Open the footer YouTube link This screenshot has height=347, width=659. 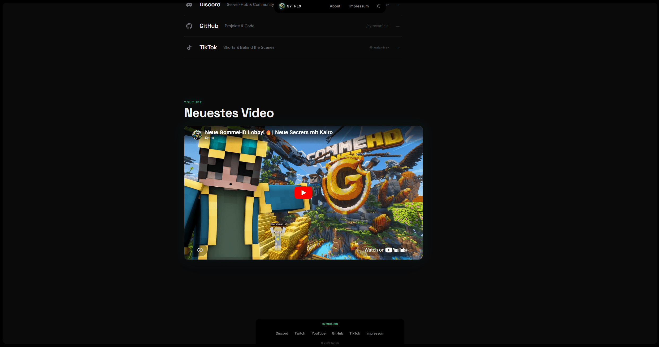(318, 333)
